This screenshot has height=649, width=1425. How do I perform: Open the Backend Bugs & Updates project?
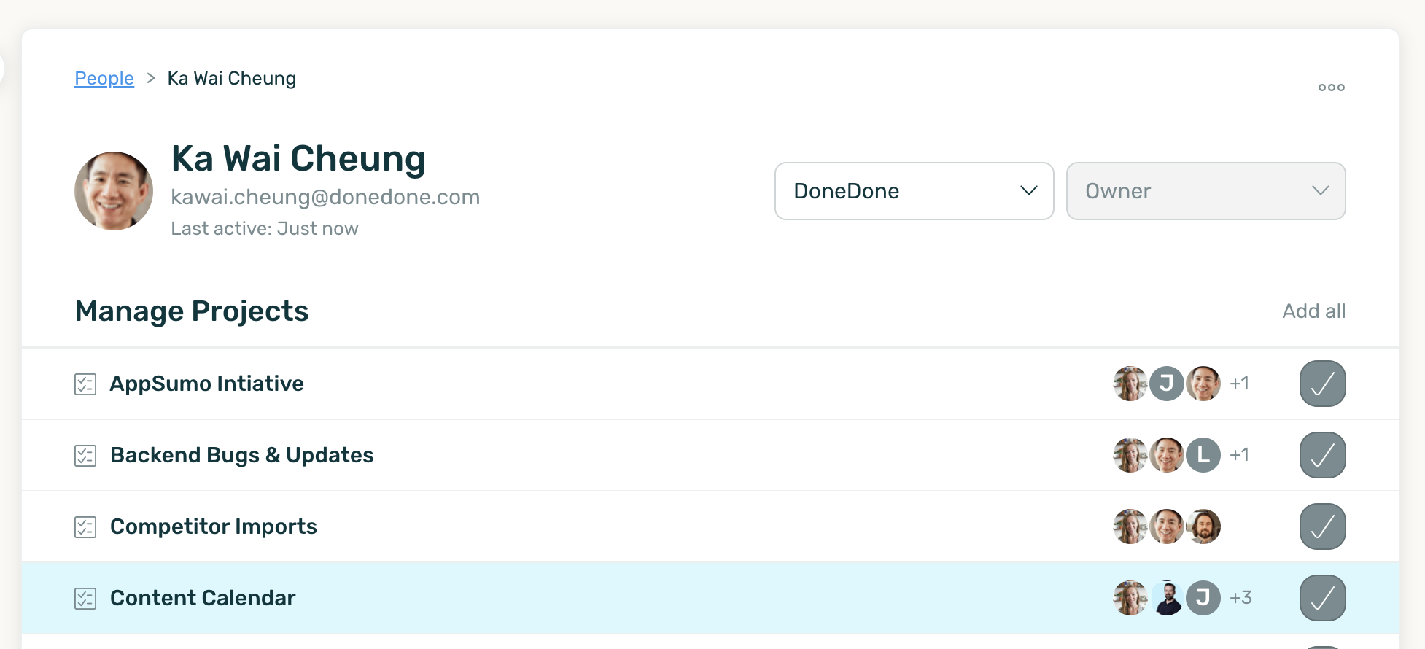pyautogui.click(x=241, y=455)
